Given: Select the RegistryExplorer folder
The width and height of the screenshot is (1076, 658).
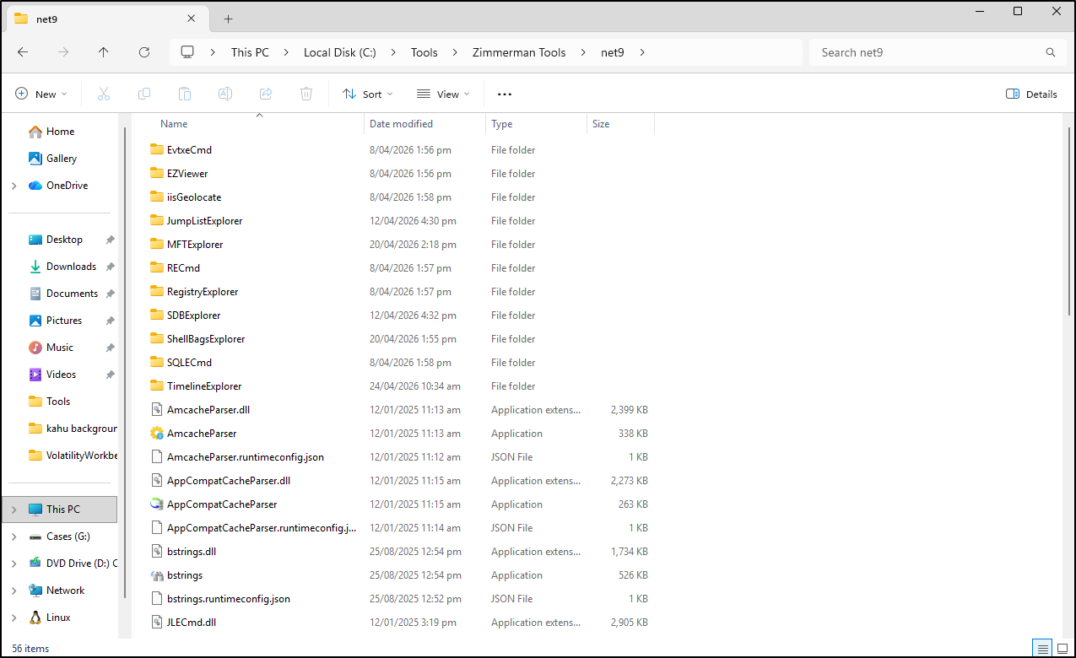Looking at the screenshot, I should tap(203, 292).
